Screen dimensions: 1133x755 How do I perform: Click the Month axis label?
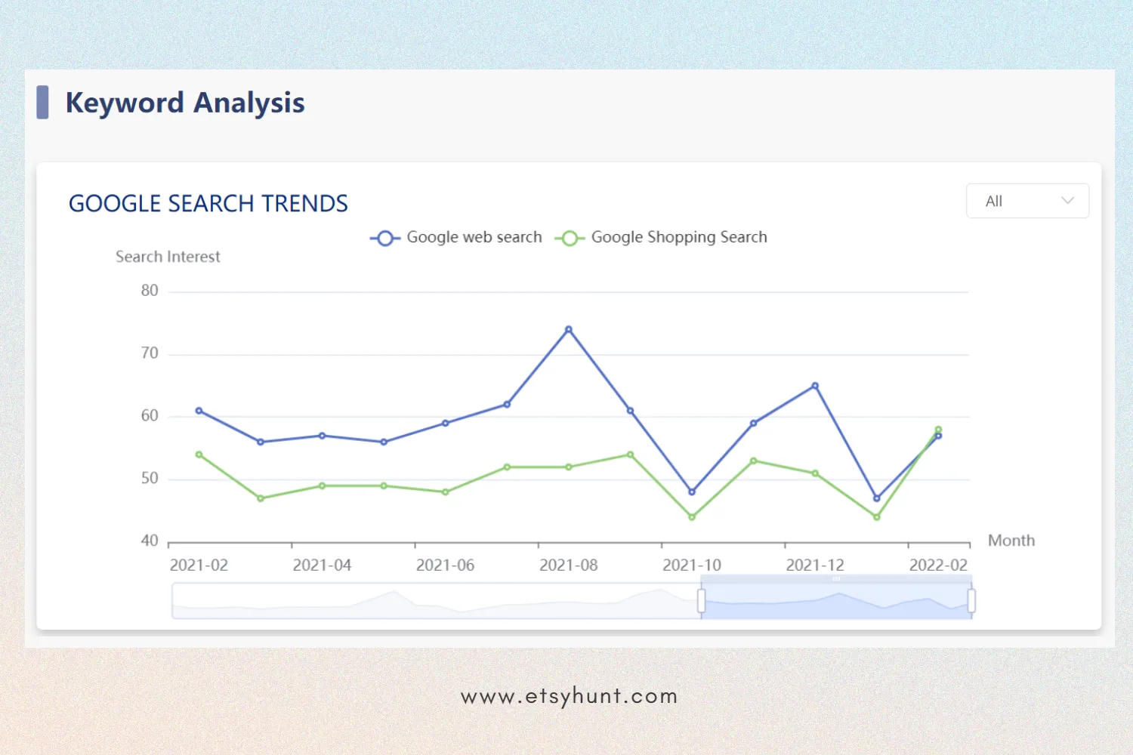1011,541
